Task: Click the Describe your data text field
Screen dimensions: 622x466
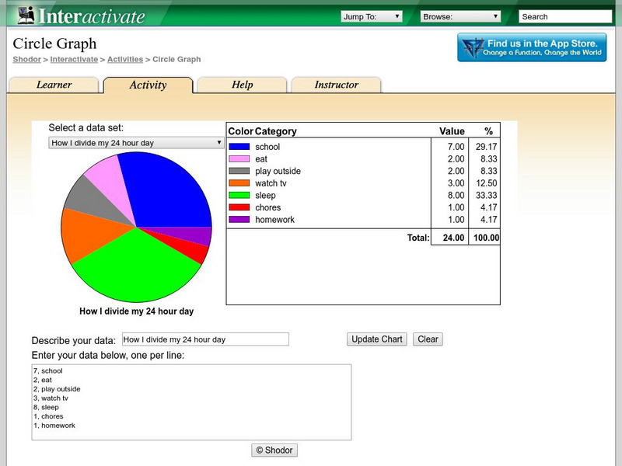Action: (x=205, y=339)
